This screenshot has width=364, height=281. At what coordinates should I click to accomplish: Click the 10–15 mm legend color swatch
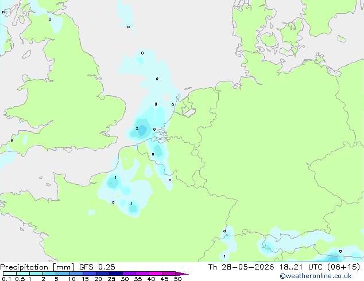point(76,274)
